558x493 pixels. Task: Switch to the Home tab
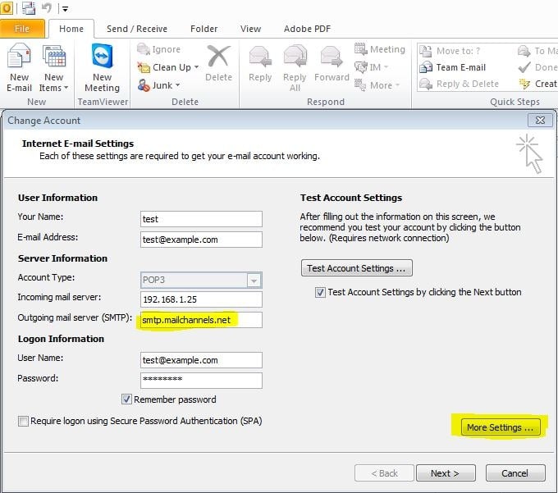pos(71,29)
